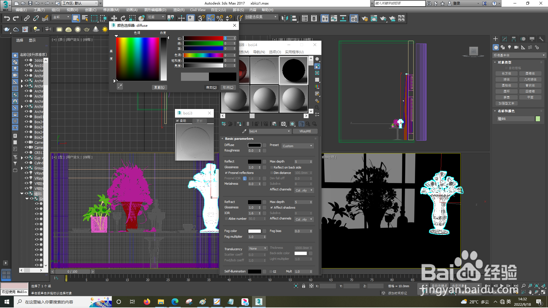Enable Abbe number checkbox

226,219
